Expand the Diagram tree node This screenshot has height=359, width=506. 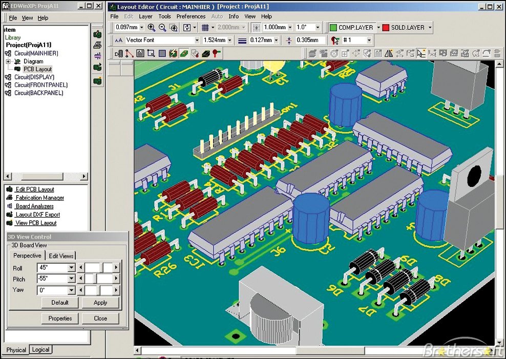click(8, 61)
